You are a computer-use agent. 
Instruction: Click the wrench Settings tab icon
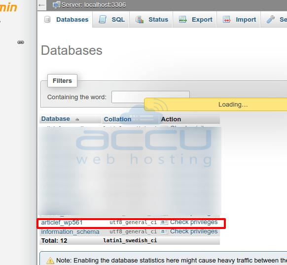point(271,19)
